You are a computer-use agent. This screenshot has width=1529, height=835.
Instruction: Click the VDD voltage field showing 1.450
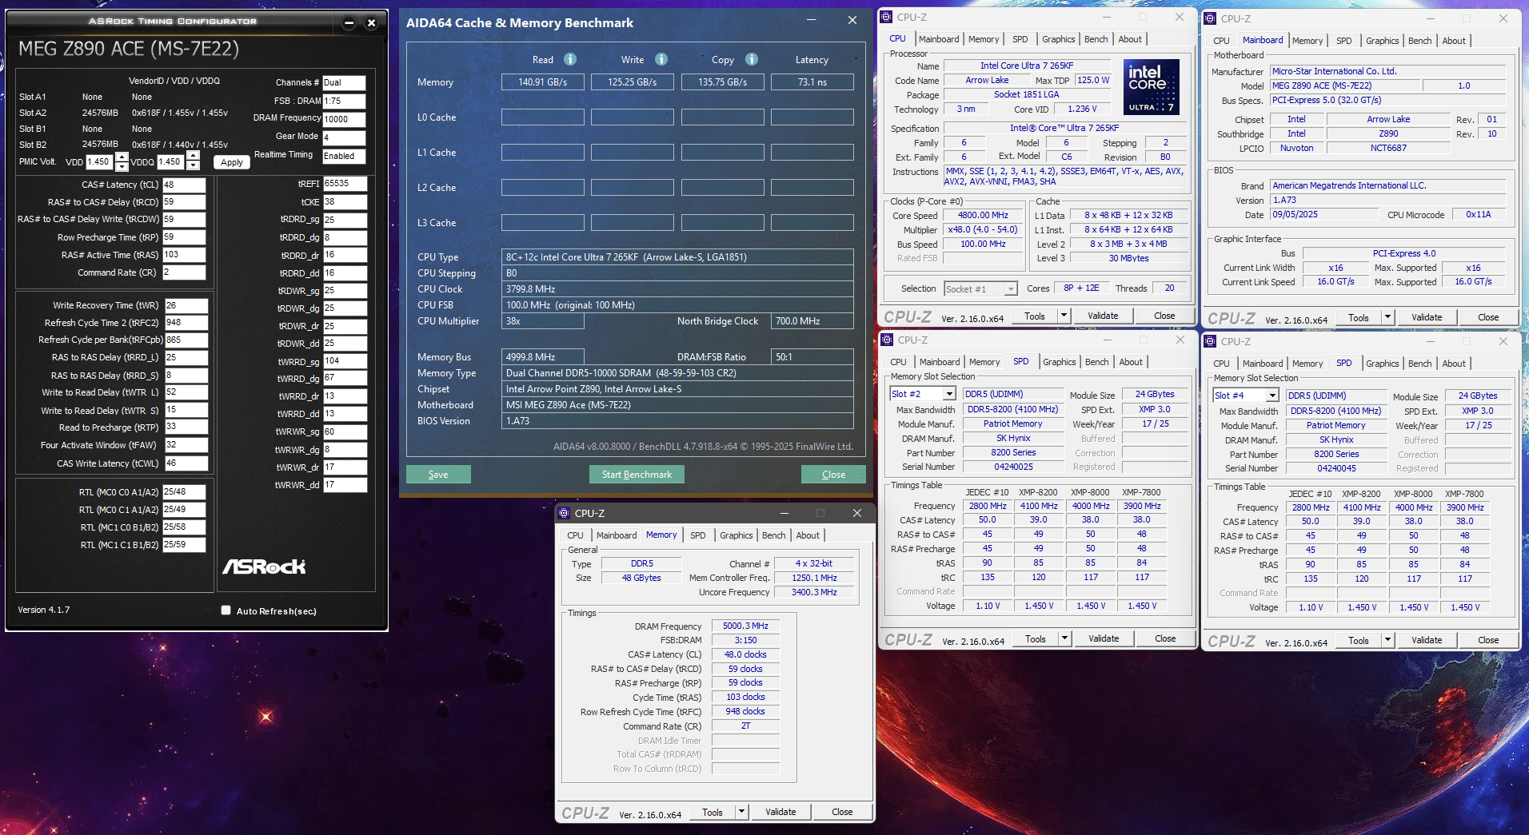100,161
